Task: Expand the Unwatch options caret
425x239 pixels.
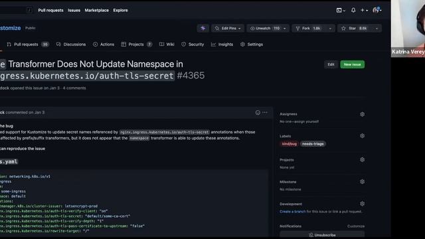Action: 285,28
